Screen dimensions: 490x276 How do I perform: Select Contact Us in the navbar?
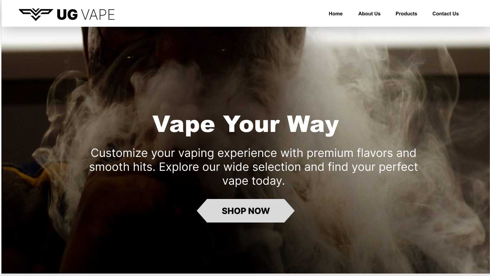pyautogui.click(x=445, y=14)
